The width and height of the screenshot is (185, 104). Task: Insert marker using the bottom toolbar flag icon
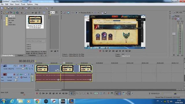point(109,93)
